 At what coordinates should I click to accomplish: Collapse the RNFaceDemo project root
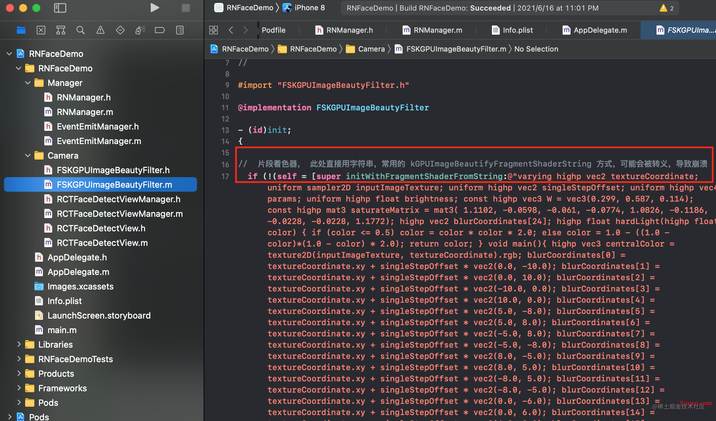pyautogui.click(x=9, y=54)
